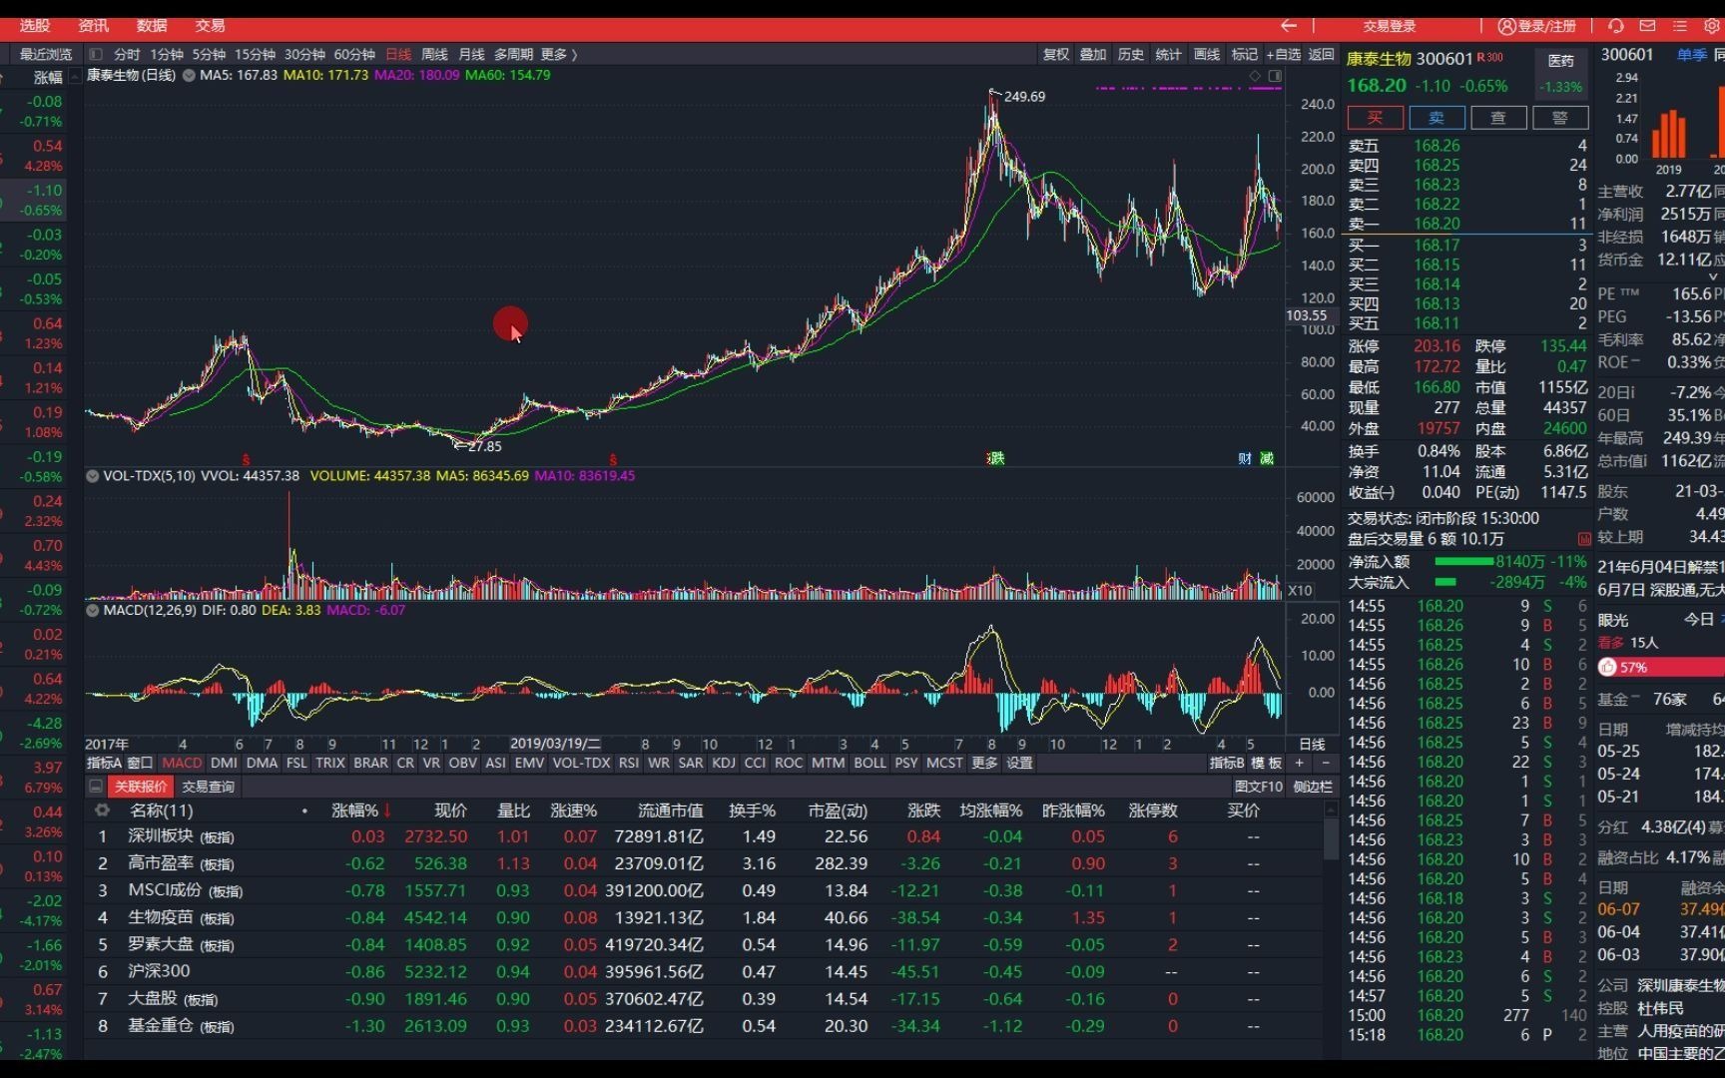This screenshot has width=1725, height=1078.
Task: Expand MA indicator dropdown beside 康泰生物(日线)
Action: 189,75
